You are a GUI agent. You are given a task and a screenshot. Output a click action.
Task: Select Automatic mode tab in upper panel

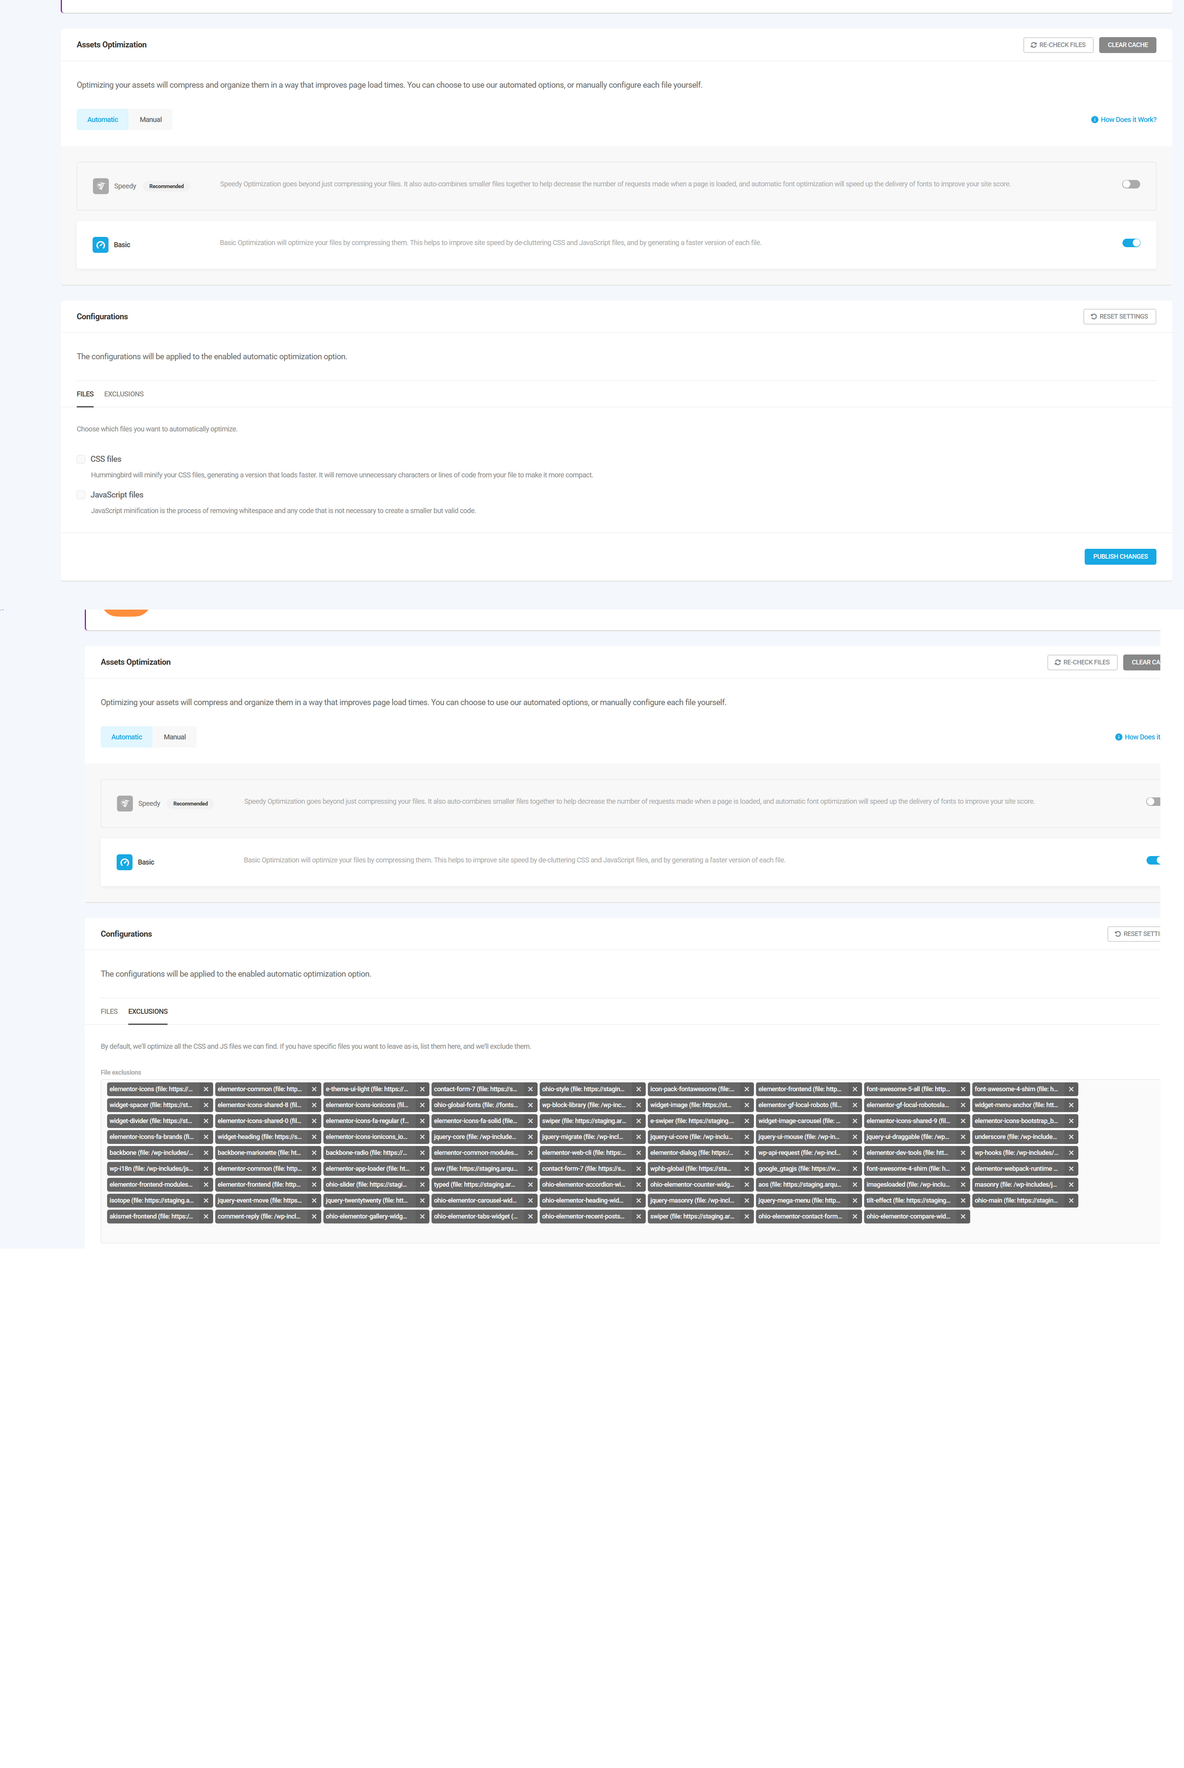coord(103,119)
